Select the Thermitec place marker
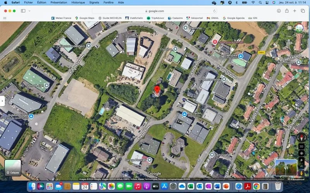This screenshot has width=310, height=193. coord(186,28)
